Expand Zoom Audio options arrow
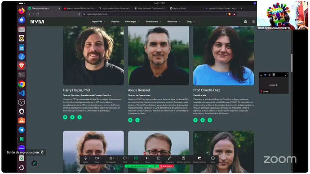 [x=89, y=158]
